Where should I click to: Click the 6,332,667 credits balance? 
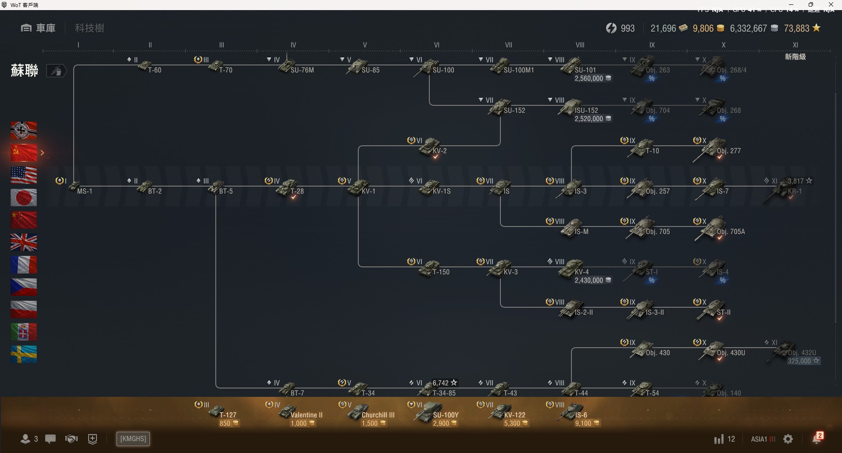754,29
